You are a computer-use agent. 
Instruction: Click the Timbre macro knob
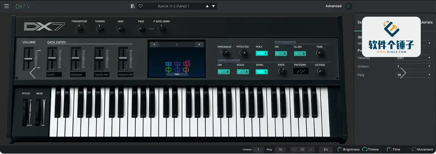[x=365, y=150]
